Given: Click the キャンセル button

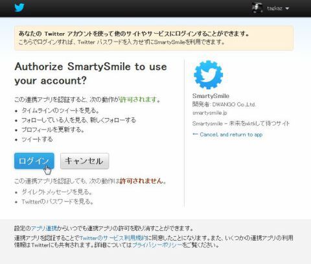Looking at the screenshot, I should [x=84, y=161].
